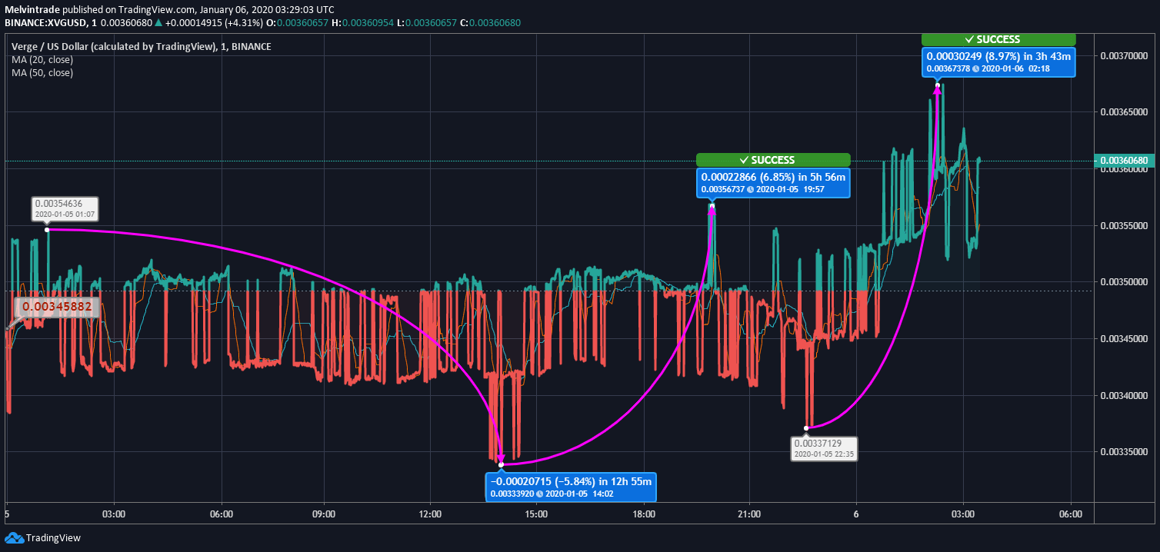Click the 0.00337129 label dated 22:35

(x=825, y=448)
